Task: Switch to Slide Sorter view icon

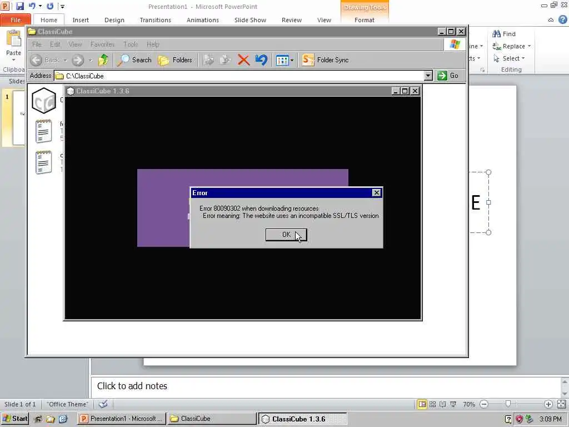Action: click(x=432, y=404)
